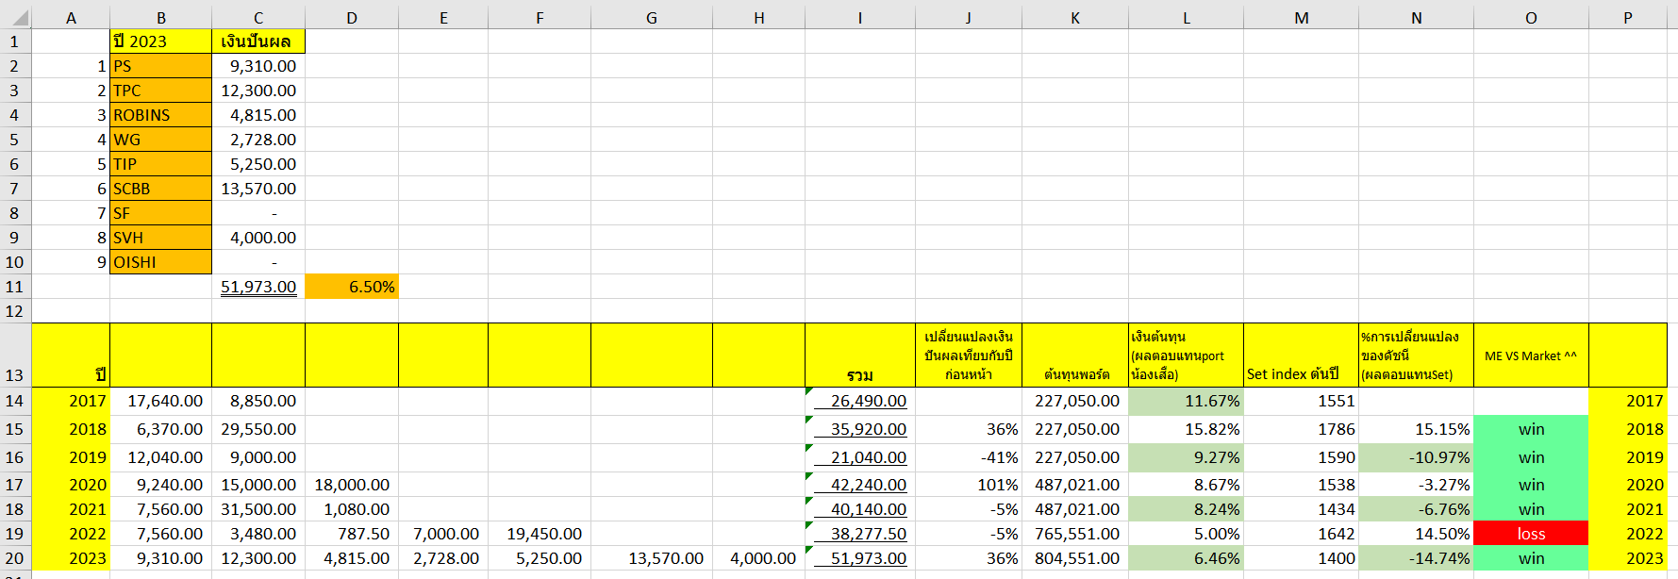
Task: Click the stock name cell 'PS'
Action: (x=160, y=66)
